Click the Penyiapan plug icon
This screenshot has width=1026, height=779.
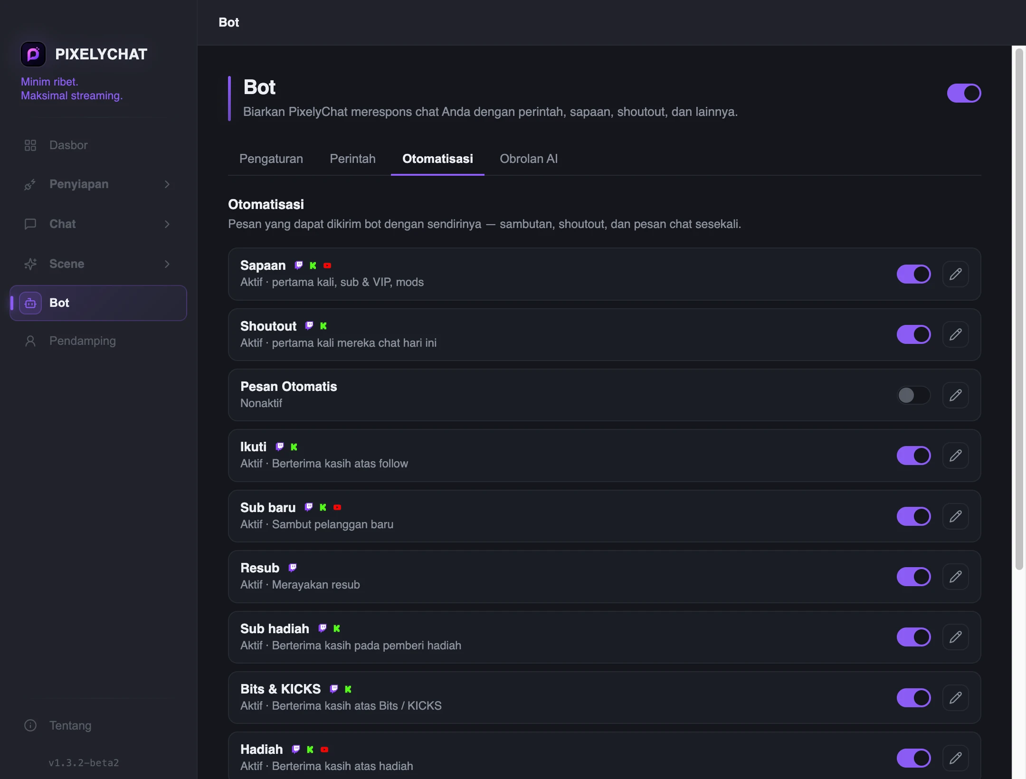[30, 184]
